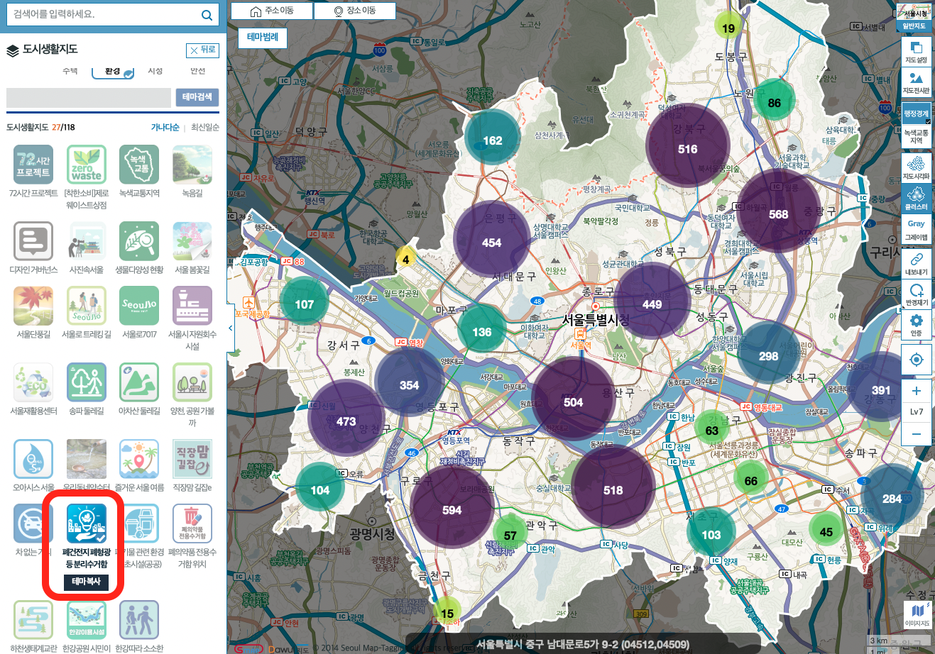Open the 아차산 둘레길 theme icon
This screenshot has height=654, width=935.
[x=139, y=382]
